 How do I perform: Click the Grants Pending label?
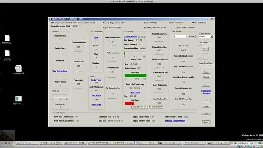coord(130,44)
